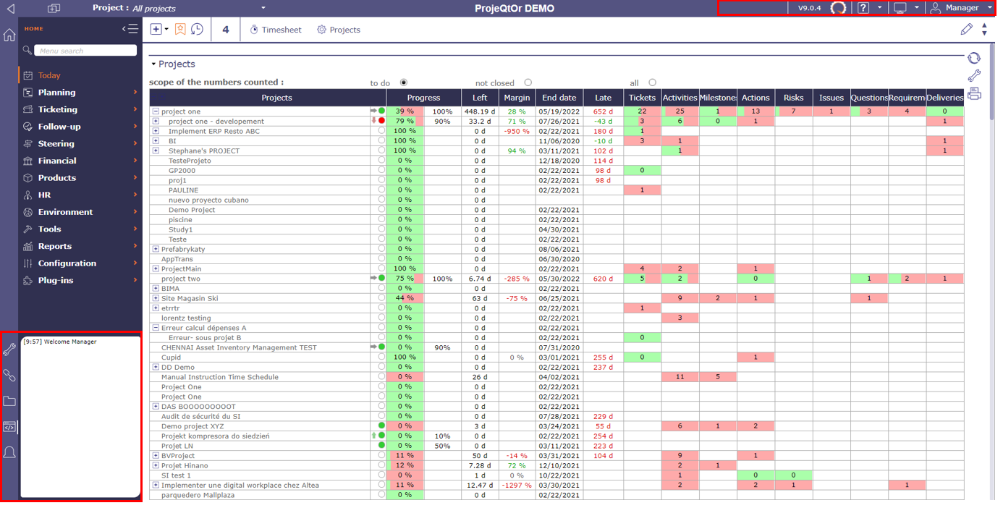Open the notifications bell icon in bottom-left panel
This screenshot has height=508, width=1003.
coord(9,453)
